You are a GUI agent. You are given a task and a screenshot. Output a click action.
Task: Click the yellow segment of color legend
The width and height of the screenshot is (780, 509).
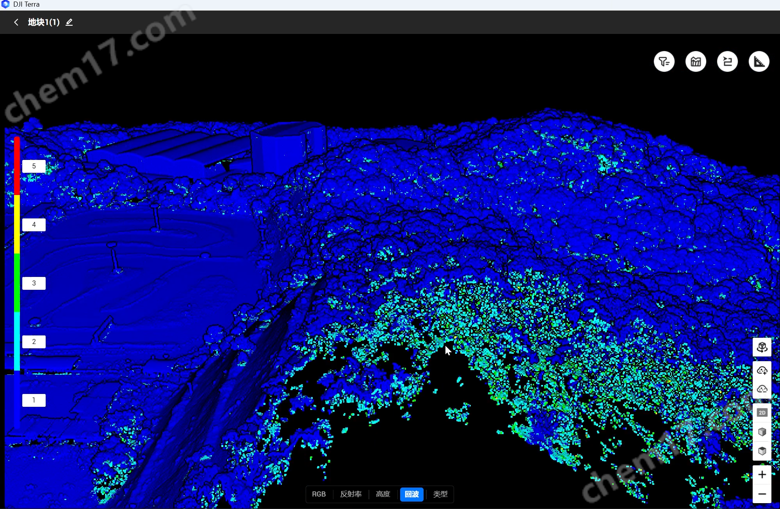click(x=17, y=224)
